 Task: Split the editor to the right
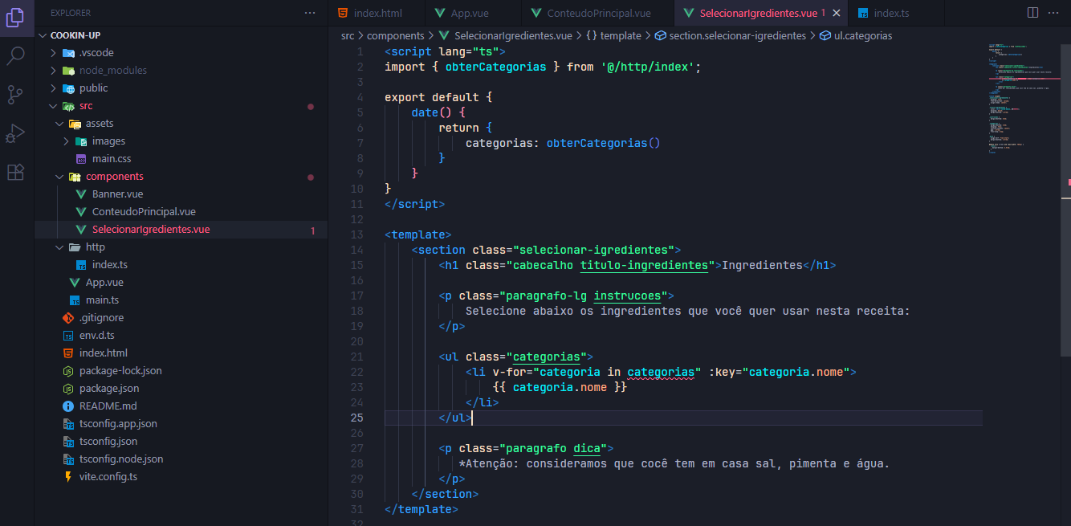(1032, 13)
